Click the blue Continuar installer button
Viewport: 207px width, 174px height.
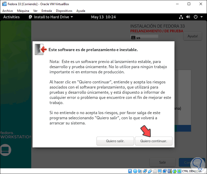point(192,162)
